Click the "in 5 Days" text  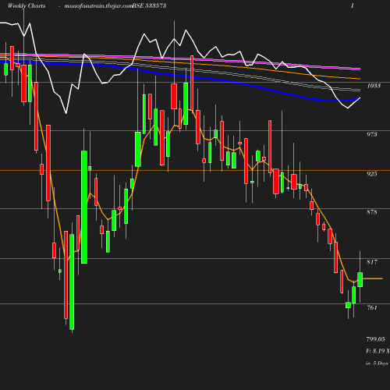(x=377, y=363)
